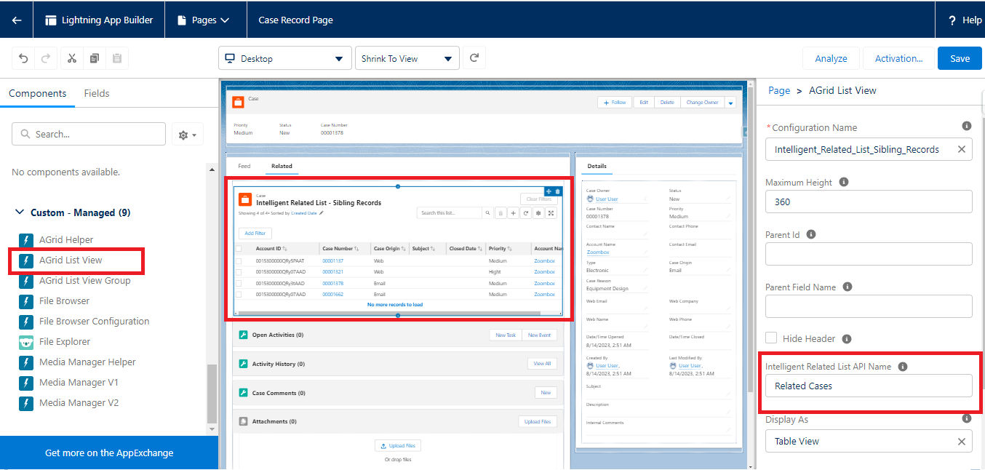Viewport: 985px width, 470px height.
Task: Clear the Display As Table View value
Action: [x=961, y=441]
